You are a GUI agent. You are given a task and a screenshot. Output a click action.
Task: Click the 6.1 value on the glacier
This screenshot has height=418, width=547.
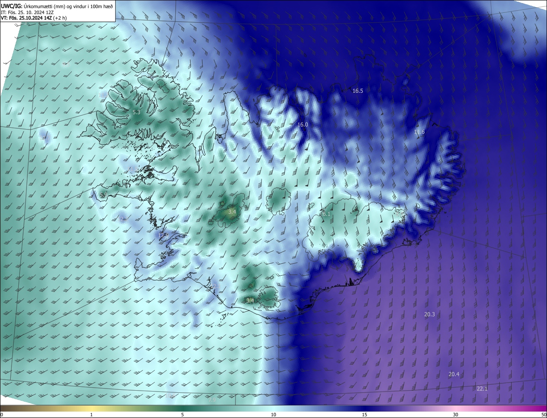326,214
